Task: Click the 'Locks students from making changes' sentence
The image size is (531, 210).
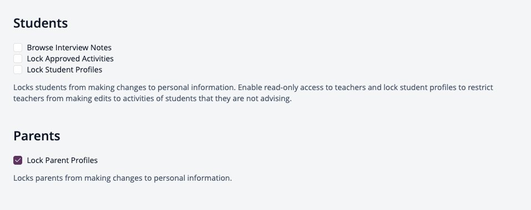Action: click(124, 88)
